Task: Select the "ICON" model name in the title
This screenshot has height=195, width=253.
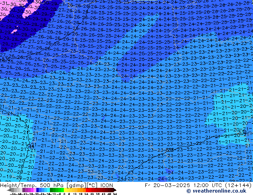Action: point(107,185)
